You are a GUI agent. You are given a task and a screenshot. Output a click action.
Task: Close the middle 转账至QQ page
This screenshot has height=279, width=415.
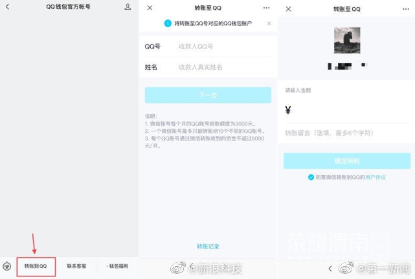tap(150, 8)
